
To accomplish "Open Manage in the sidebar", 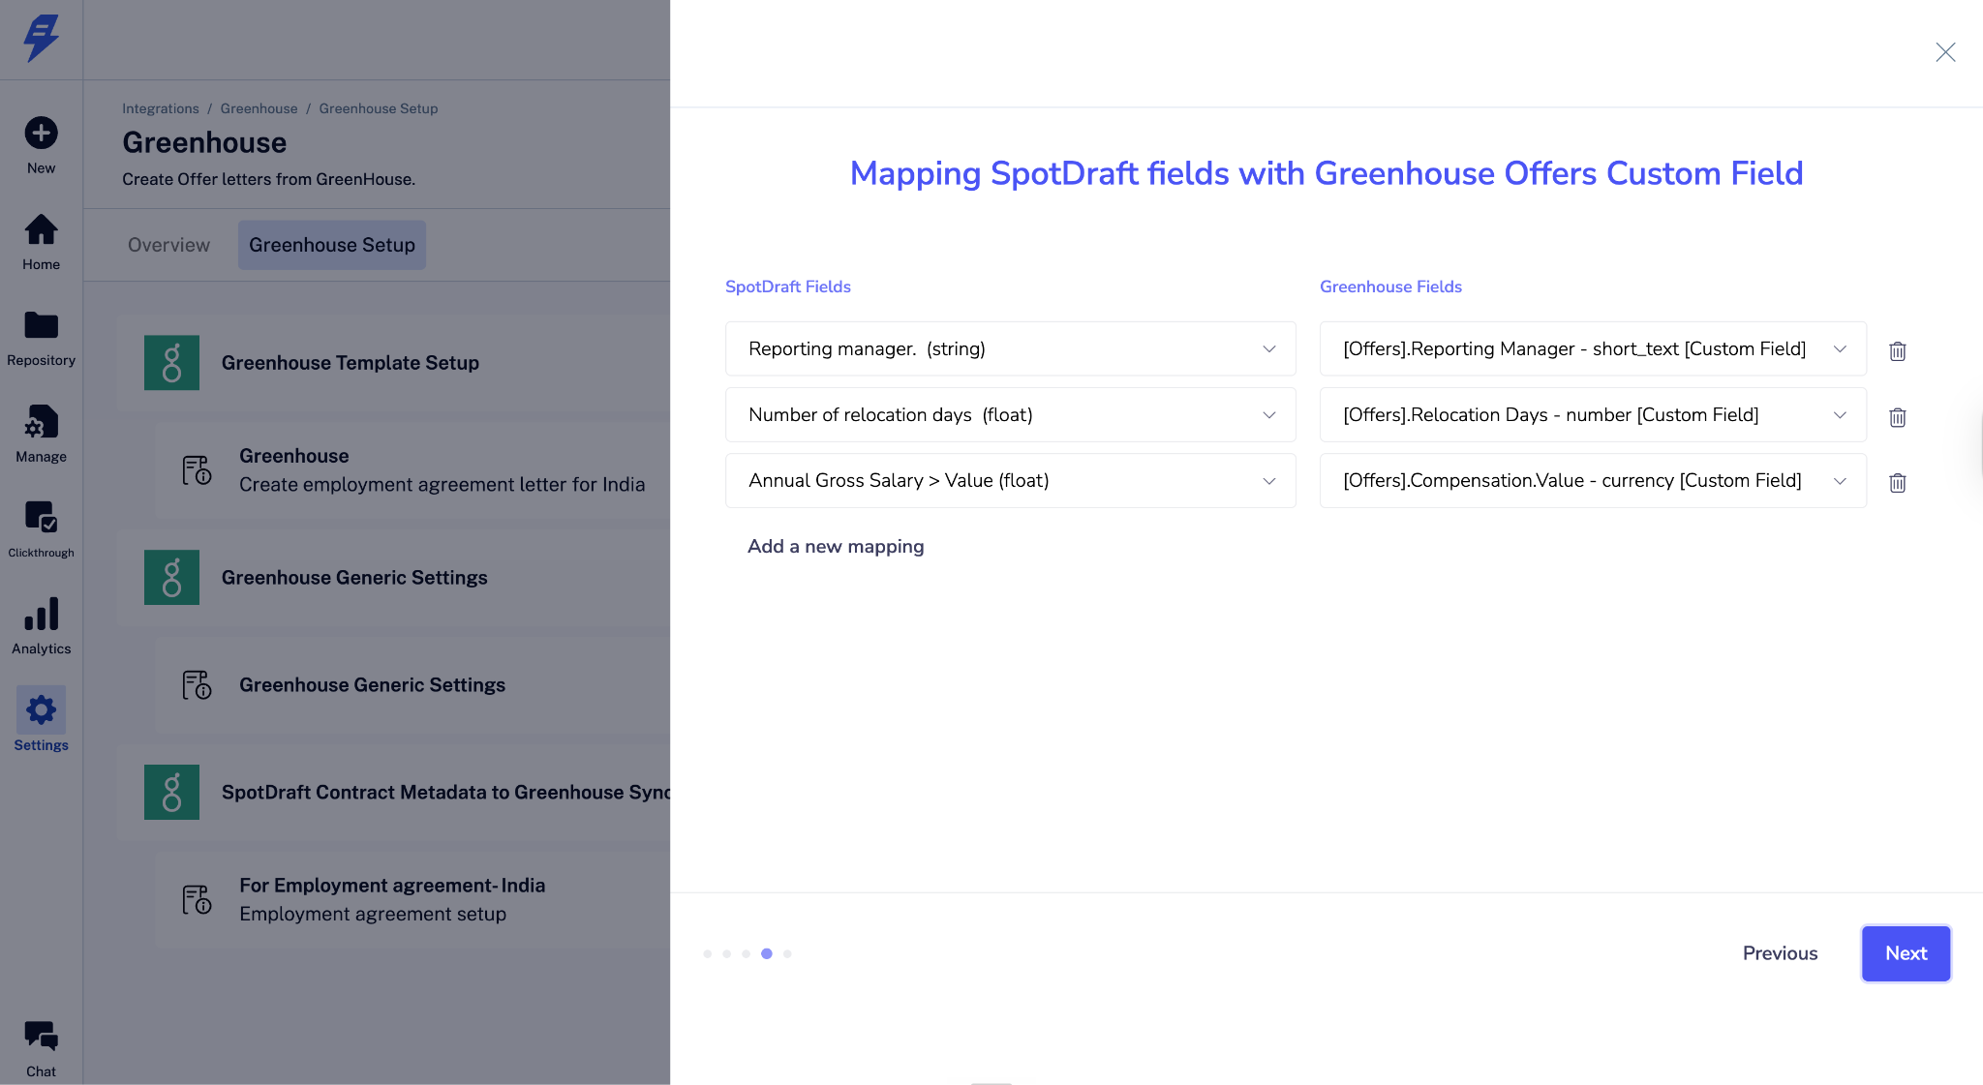I will click(41, 435).
